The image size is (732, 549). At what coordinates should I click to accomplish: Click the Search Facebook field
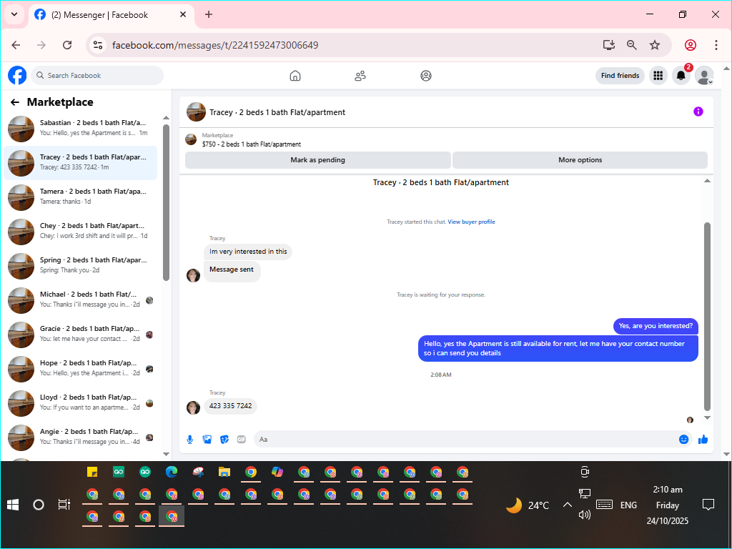97,75
